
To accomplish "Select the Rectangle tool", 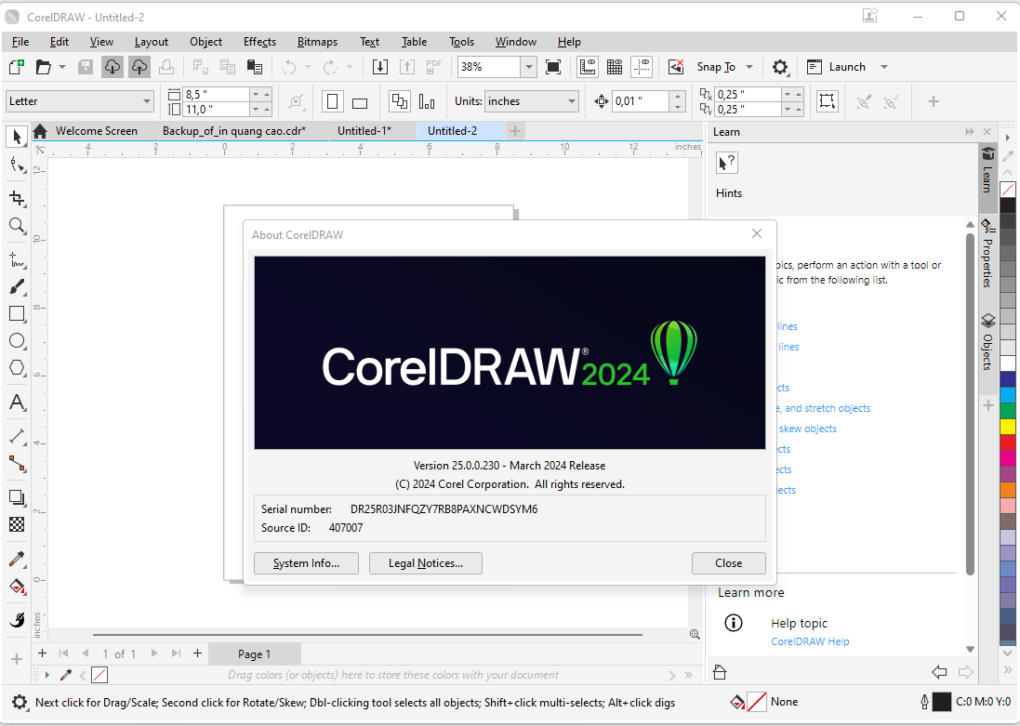I will click(17, 313).
